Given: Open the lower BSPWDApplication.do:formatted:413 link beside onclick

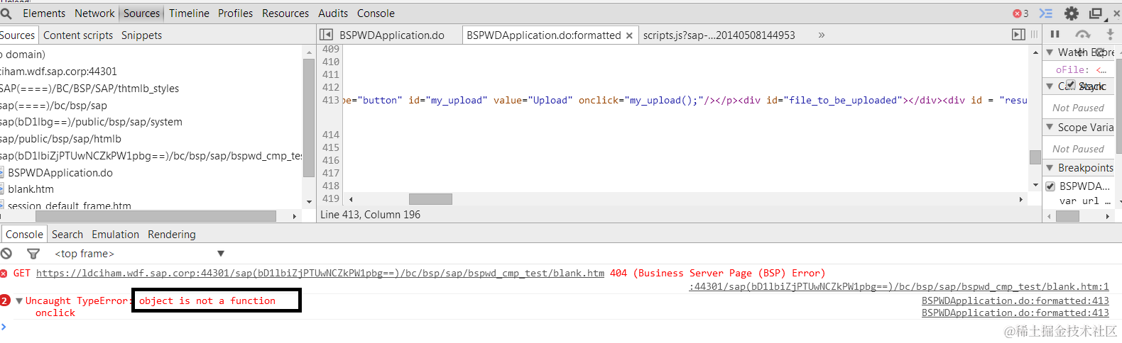Looking at the screenshot, I should tap(1015, 313).
